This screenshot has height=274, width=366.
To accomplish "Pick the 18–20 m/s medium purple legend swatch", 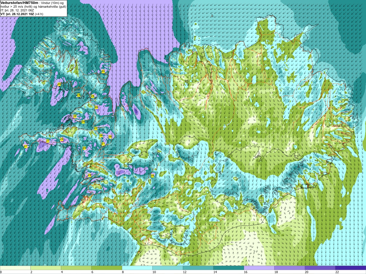I will 290,268.
